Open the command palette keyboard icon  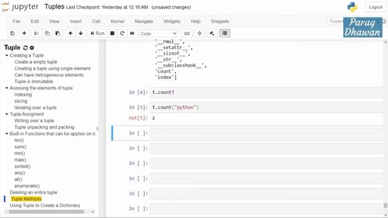[187, 33]
